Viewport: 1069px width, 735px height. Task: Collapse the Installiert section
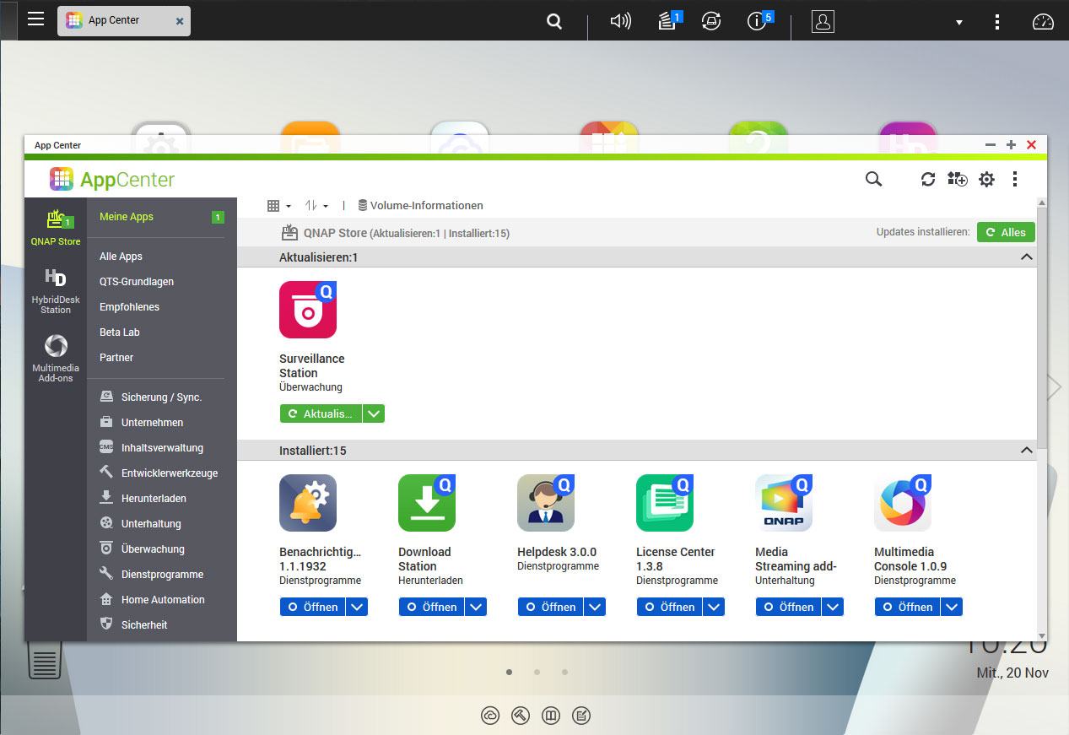(x=1026, y=451)
